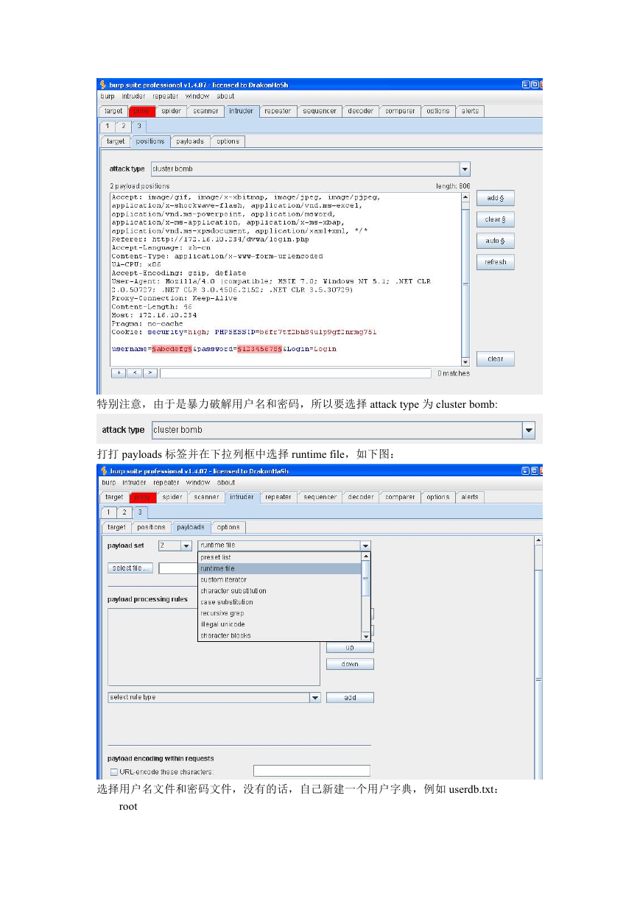Click the add button beside select rule type
Screen dimensions: 640x904
click(x=350, y=698)
